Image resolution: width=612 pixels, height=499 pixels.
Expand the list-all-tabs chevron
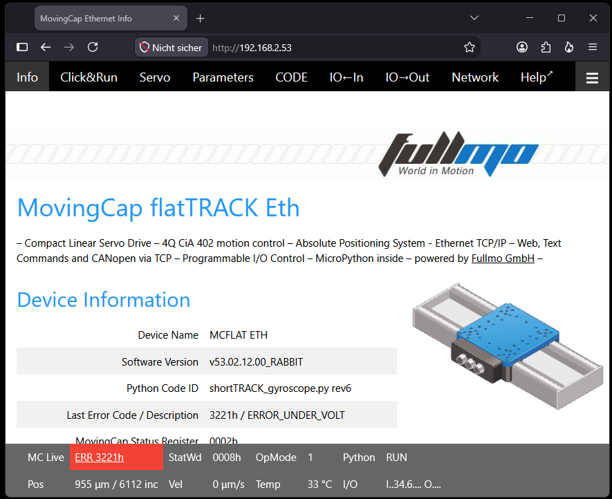(474, 18)
